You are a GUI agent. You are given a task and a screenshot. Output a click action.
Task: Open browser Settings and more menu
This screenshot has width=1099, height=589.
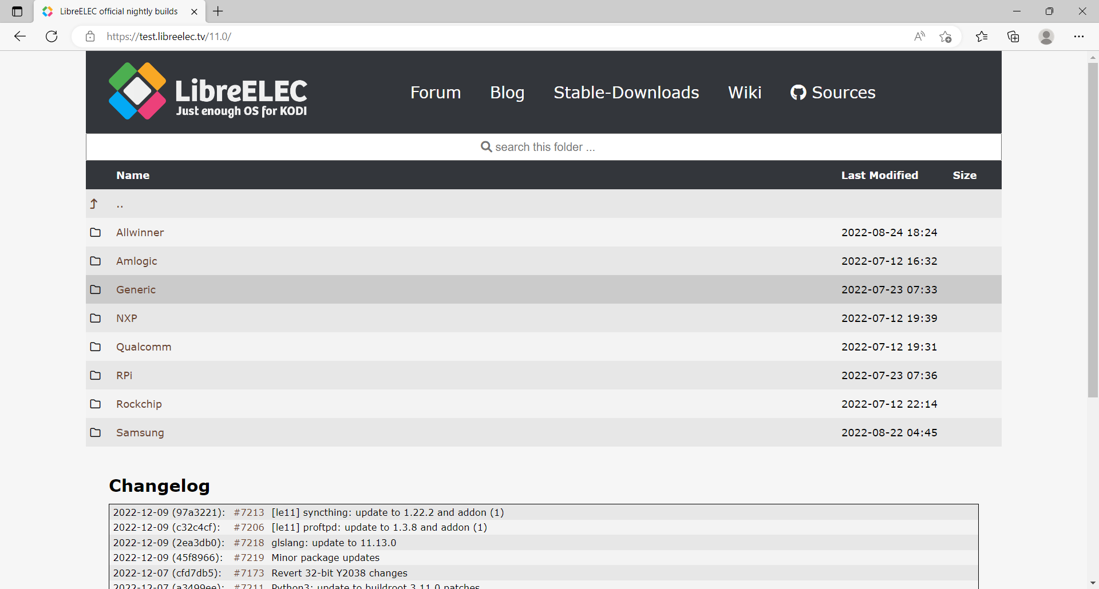click(x=1078, y=37)
